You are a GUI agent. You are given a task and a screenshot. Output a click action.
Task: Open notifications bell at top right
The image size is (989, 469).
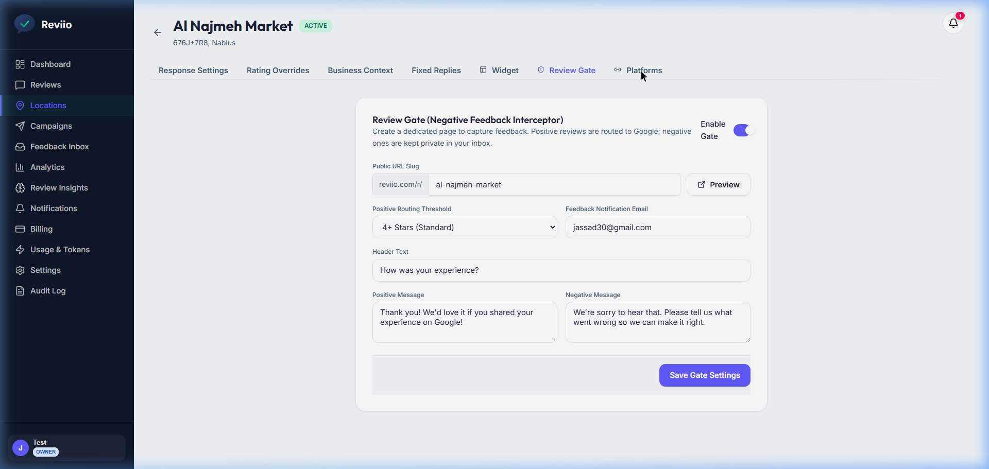coord(953,23)
